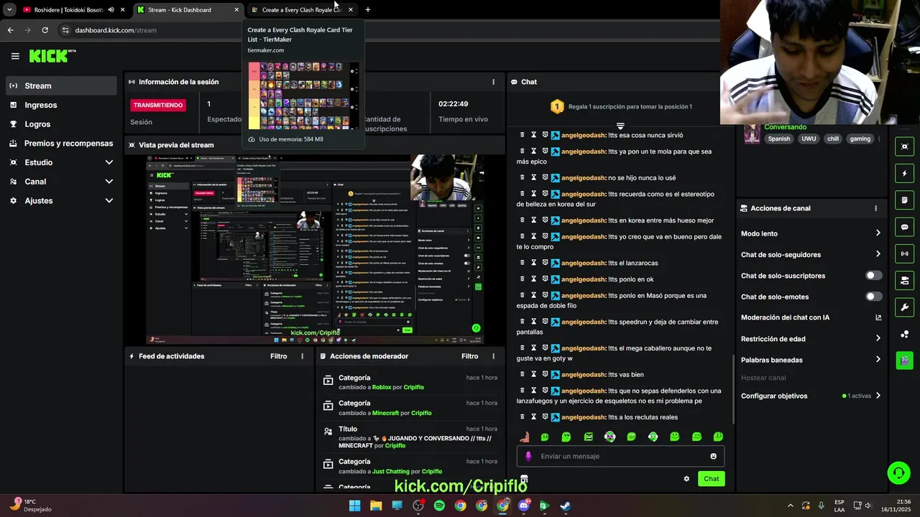Screen dimensions: 920x517
Task: Select Stream in the left sidebar
Action: [x=61, y=85]
